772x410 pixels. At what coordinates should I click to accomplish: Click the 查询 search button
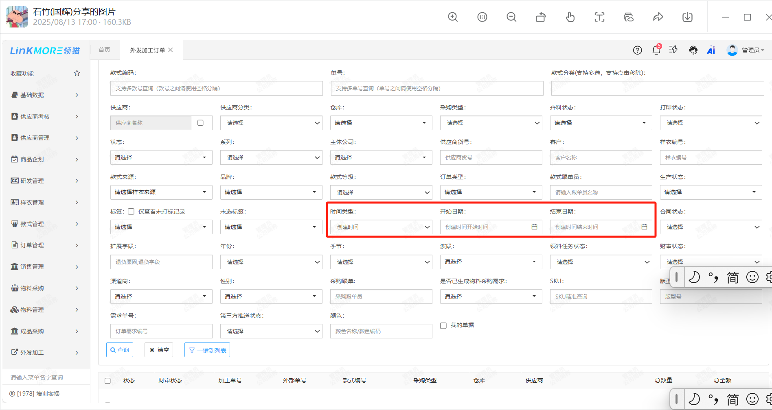(x=120, y=350)
